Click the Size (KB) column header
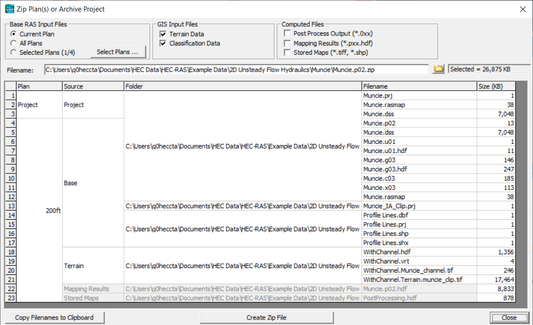533x325 pixels. click(495, 86)
